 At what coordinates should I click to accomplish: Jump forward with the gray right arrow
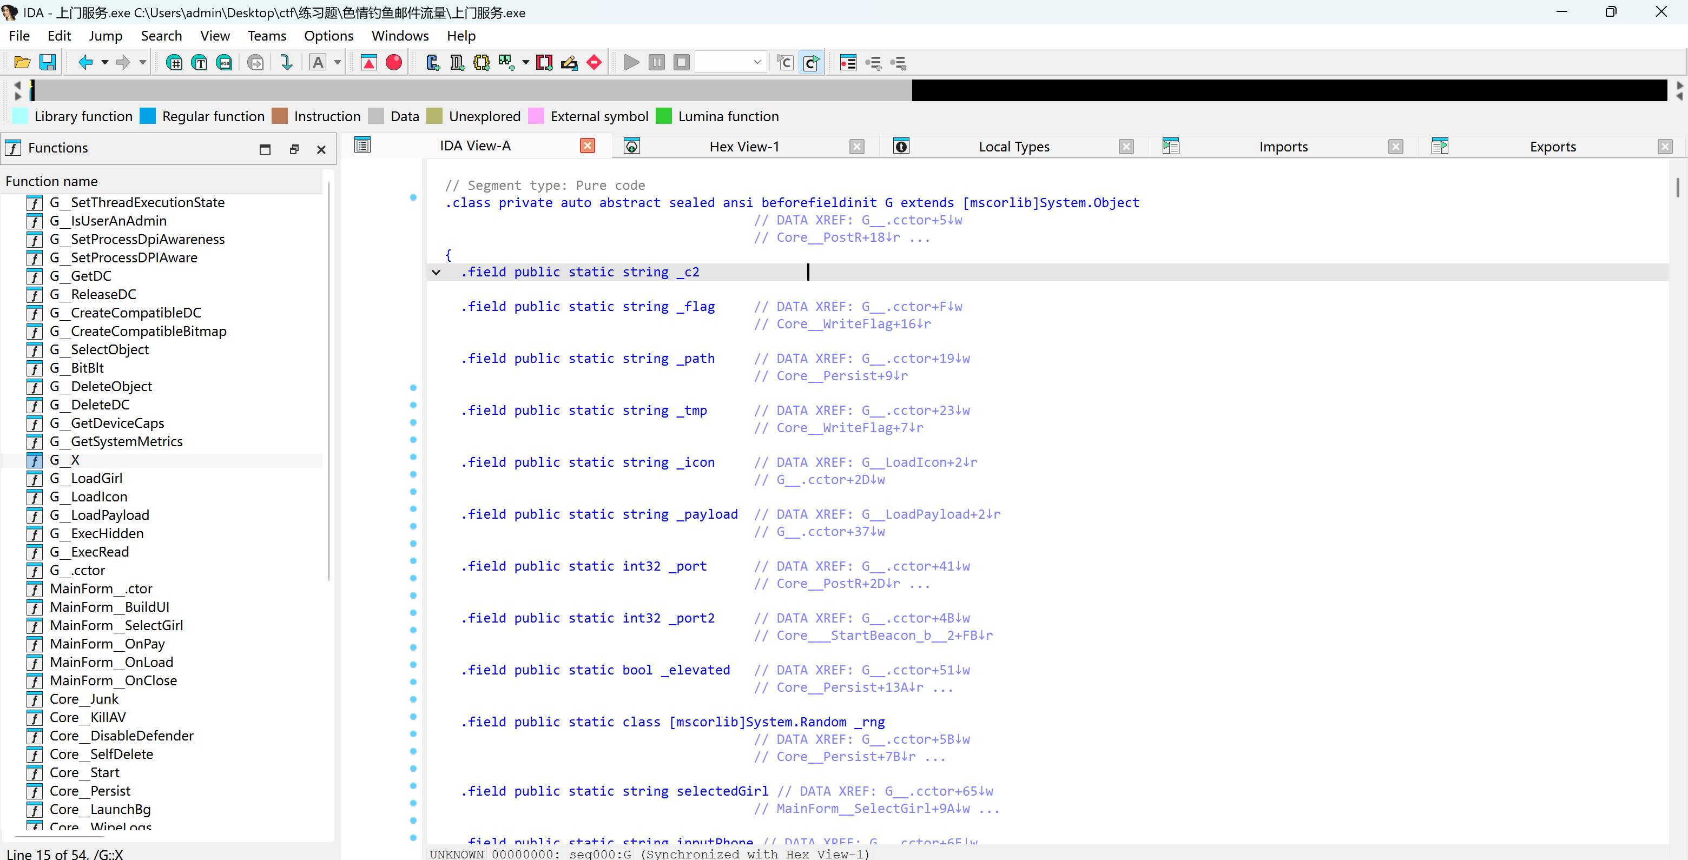point(122,63)
